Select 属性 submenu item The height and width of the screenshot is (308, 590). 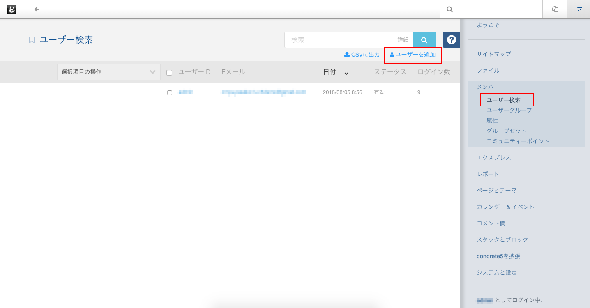(x=492, y=120)
